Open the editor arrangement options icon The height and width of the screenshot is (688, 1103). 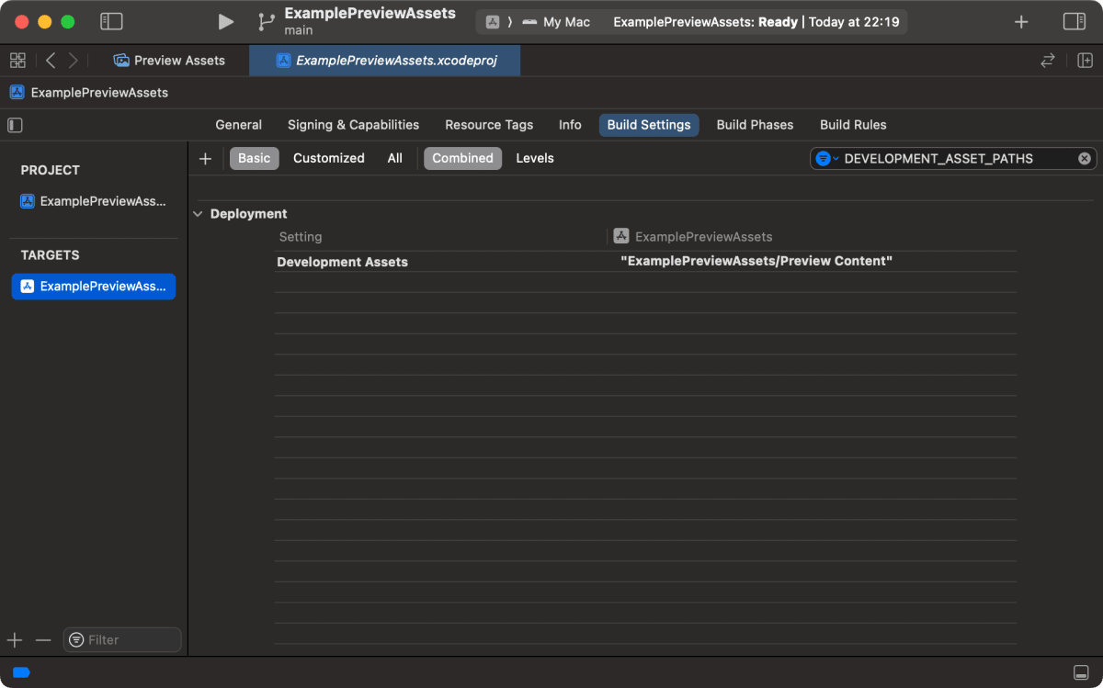[1085, 60]
